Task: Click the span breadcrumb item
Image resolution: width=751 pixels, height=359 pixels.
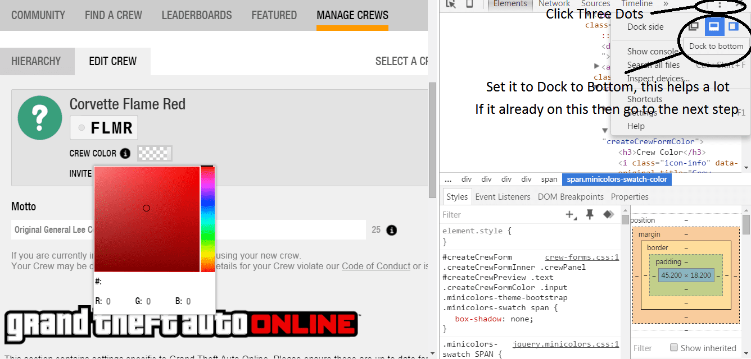Action: pyautogui.click(x=549, y=179)
